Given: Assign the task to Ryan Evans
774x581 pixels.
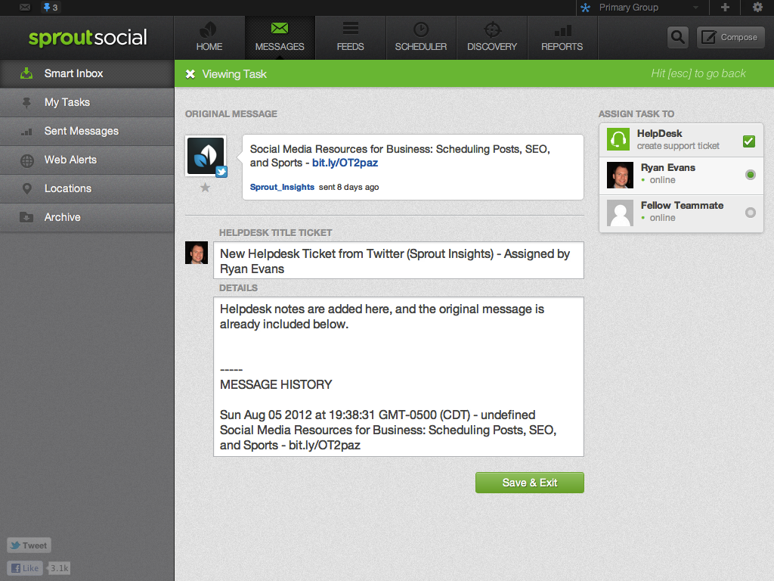Looking at the screenshot, I should point(749,175).
